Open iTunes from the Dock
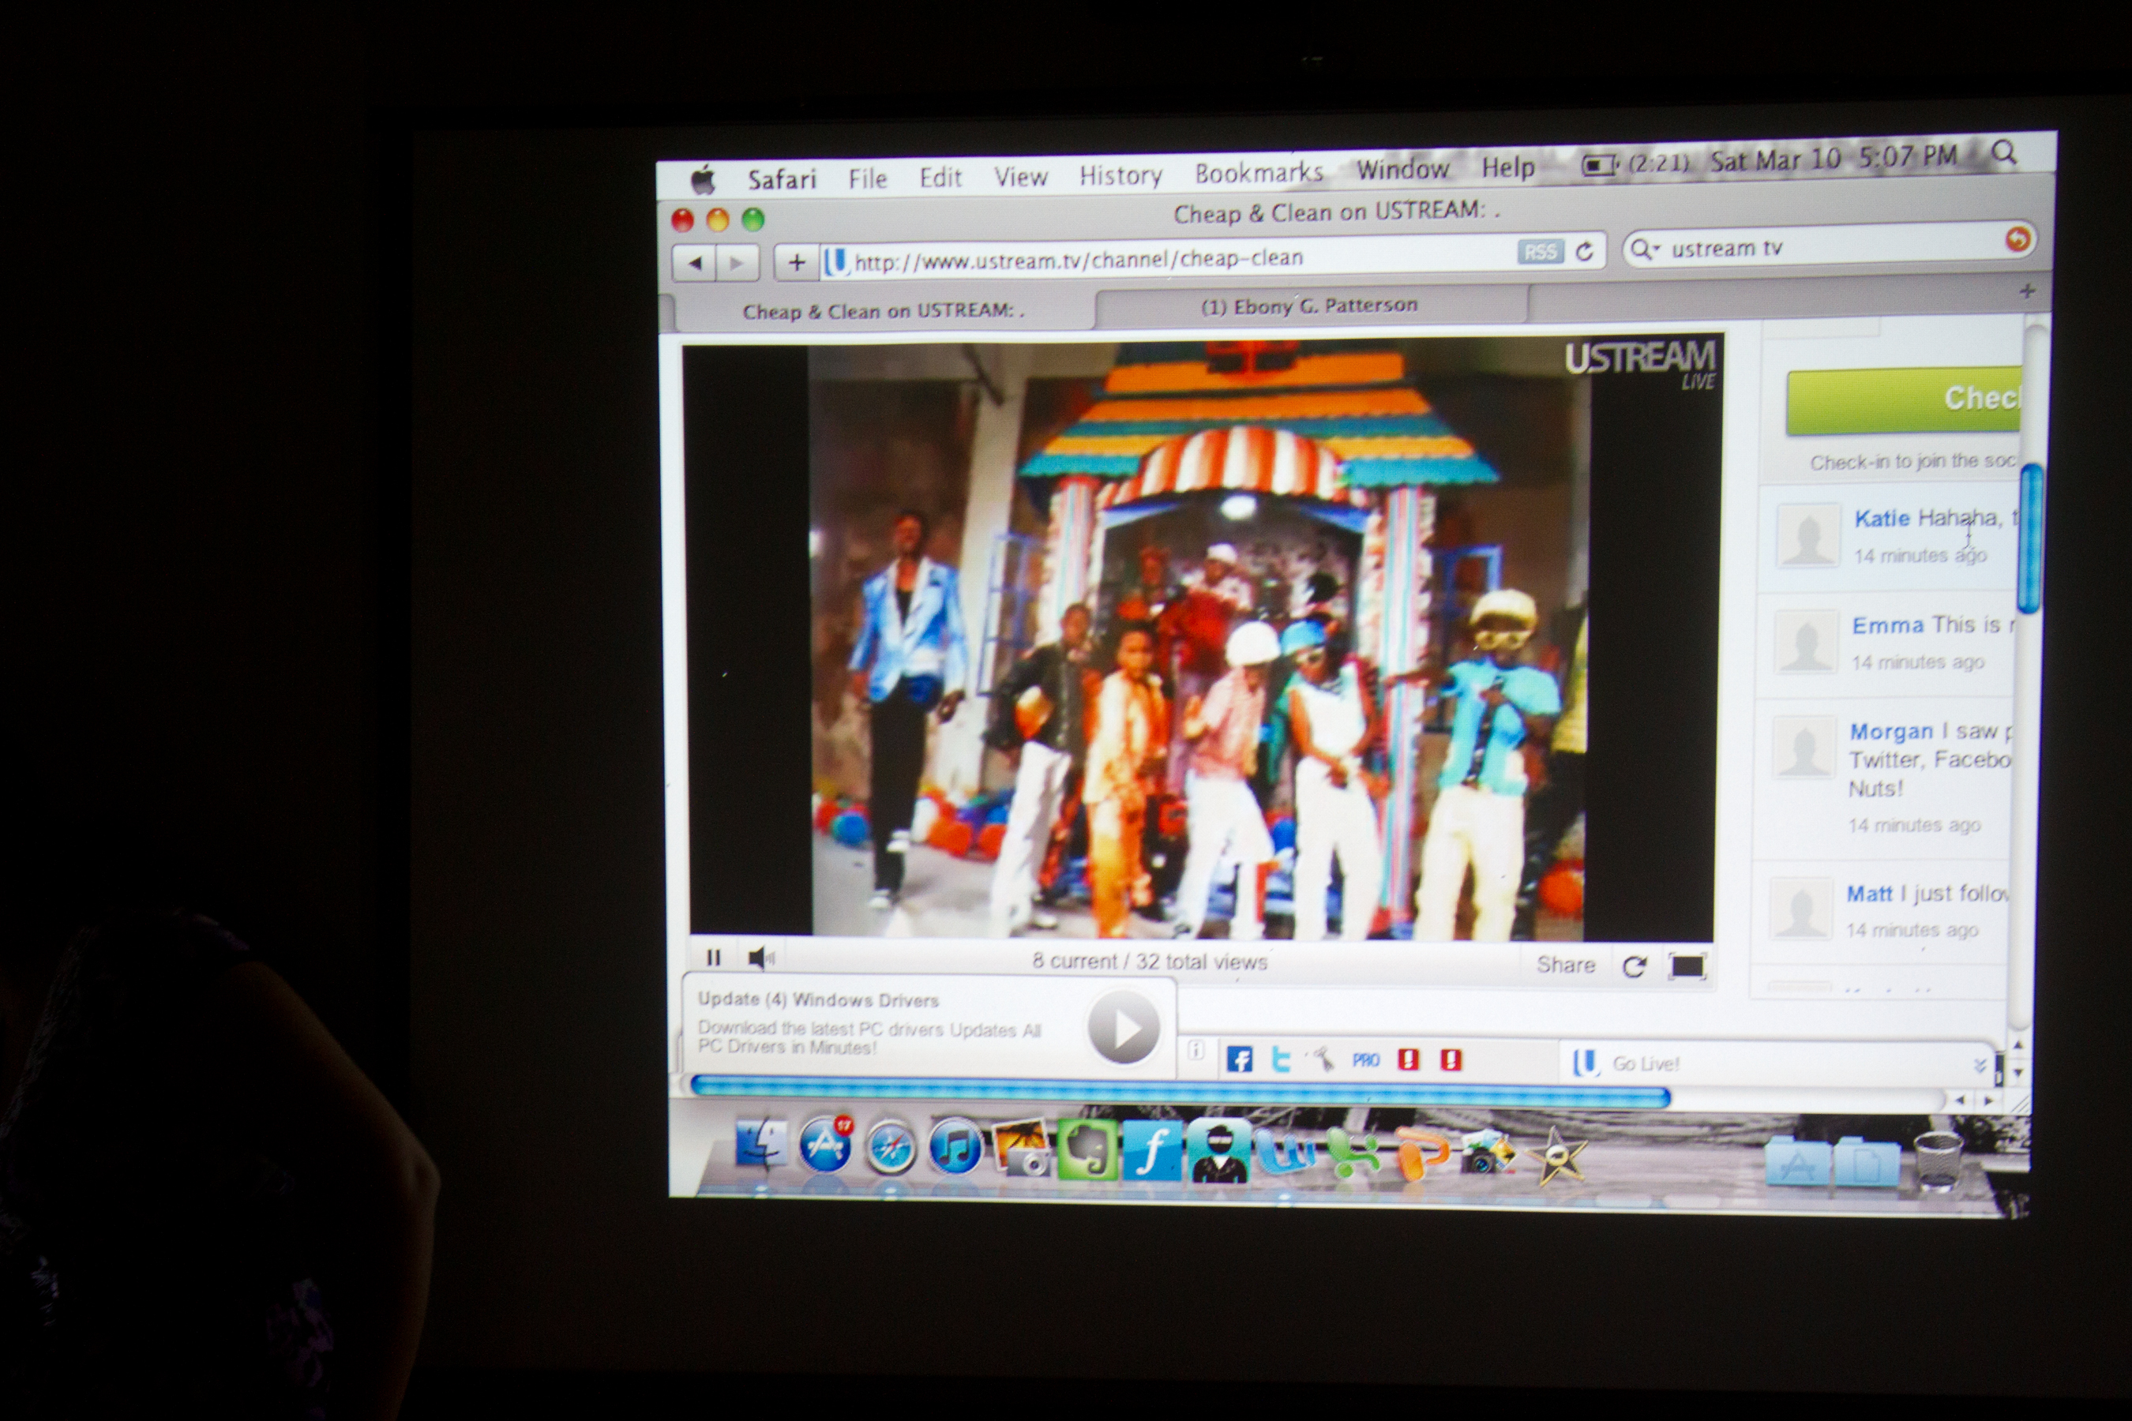 coord(955,1146)
